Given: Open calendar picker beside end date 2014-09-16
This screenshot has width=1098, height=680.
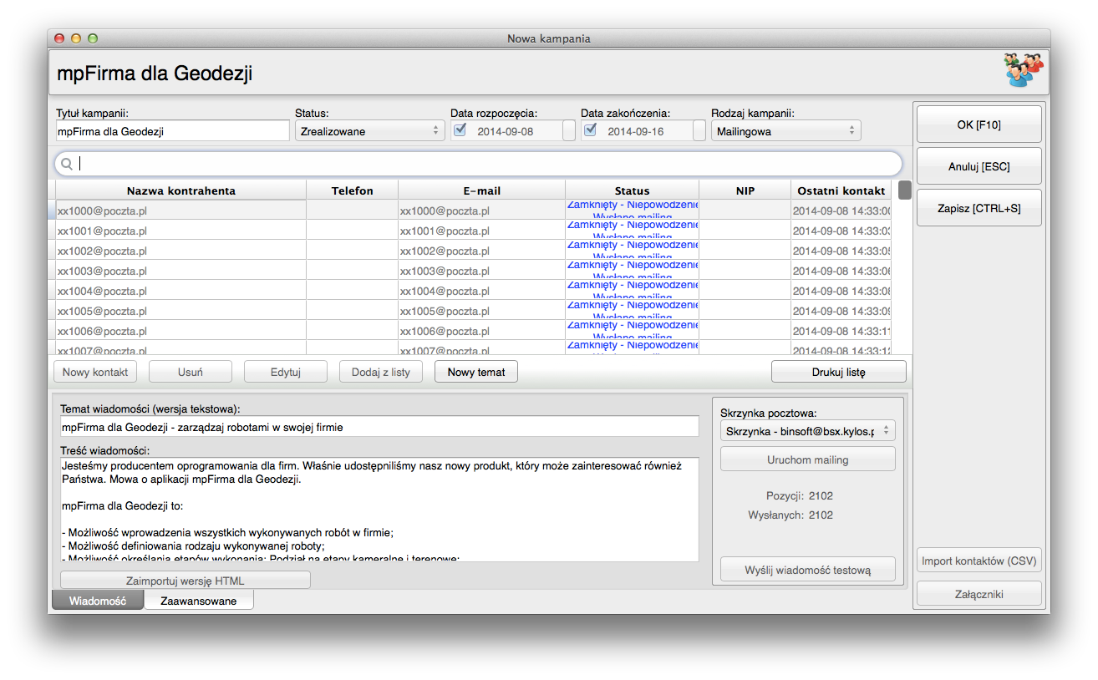Looking at the screenshot, I should [699, 131].
